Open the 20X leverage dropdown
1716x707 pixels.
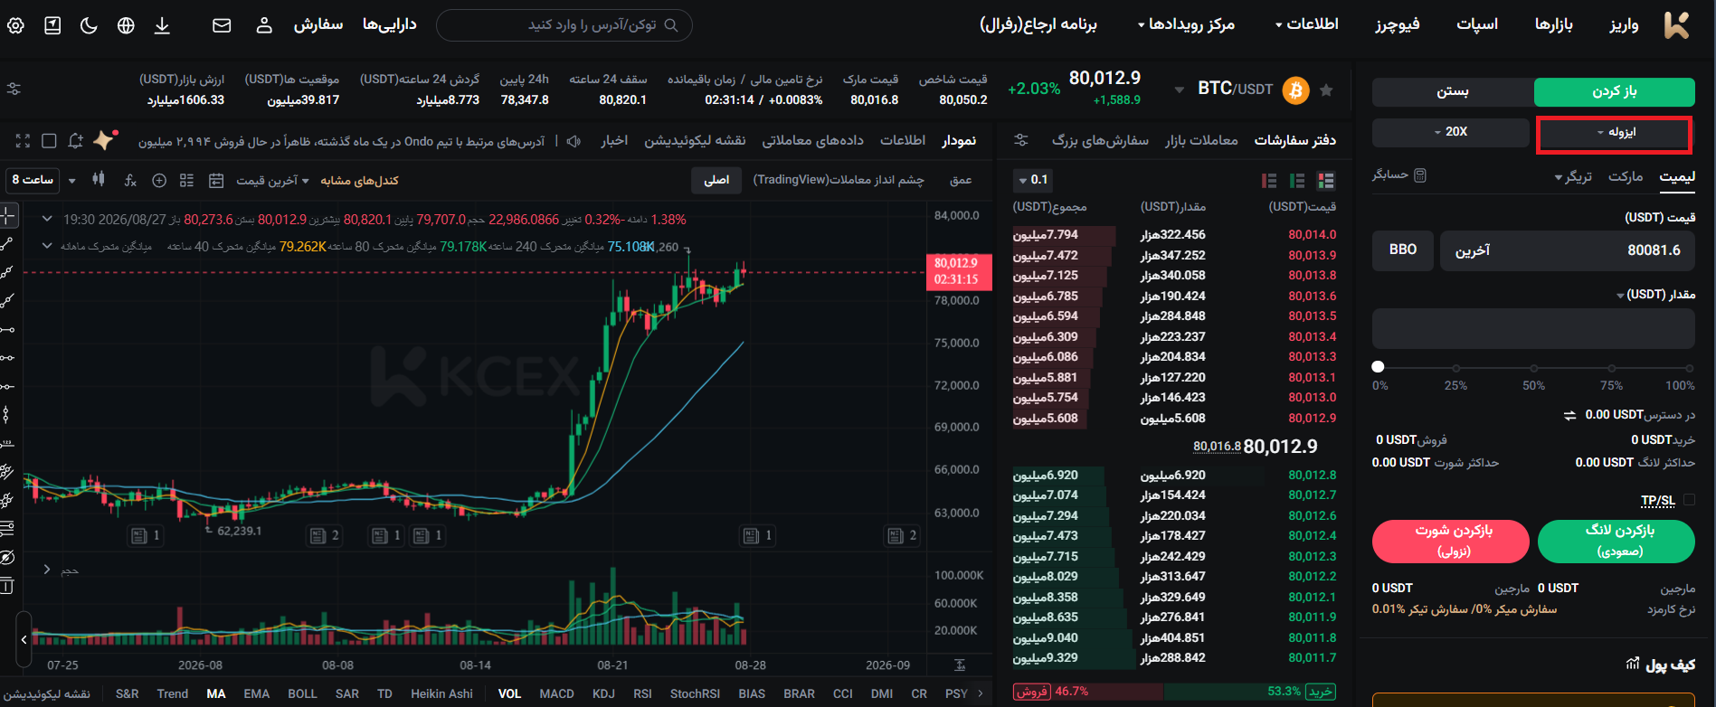[x=1450, y=132]
